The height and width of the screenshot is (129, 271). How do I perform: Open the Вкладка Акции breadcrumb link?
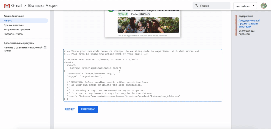(x=43, y=6)
